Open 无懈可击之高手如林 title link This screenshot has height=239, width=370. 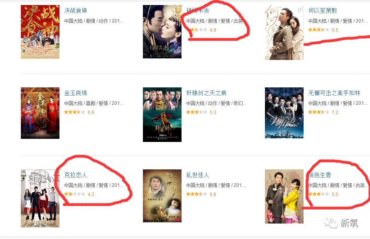[x=334, y=93]
